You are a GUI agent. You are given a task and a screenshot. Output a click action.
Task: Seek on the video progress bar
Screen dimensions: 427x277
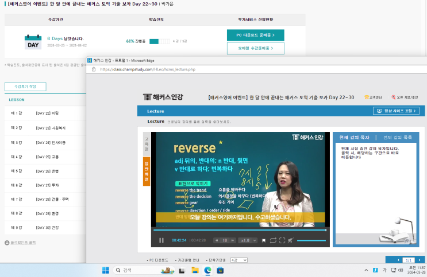[x=240, y=230]
